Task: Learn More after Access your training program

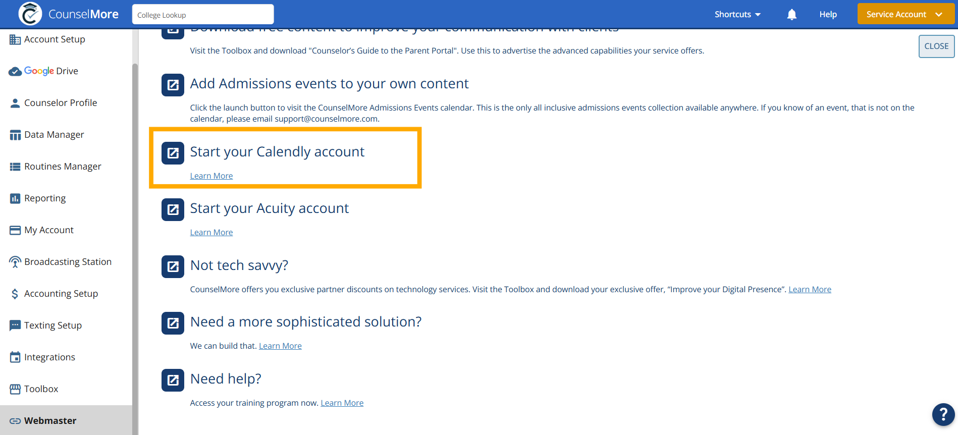Action: pos(342,403)
